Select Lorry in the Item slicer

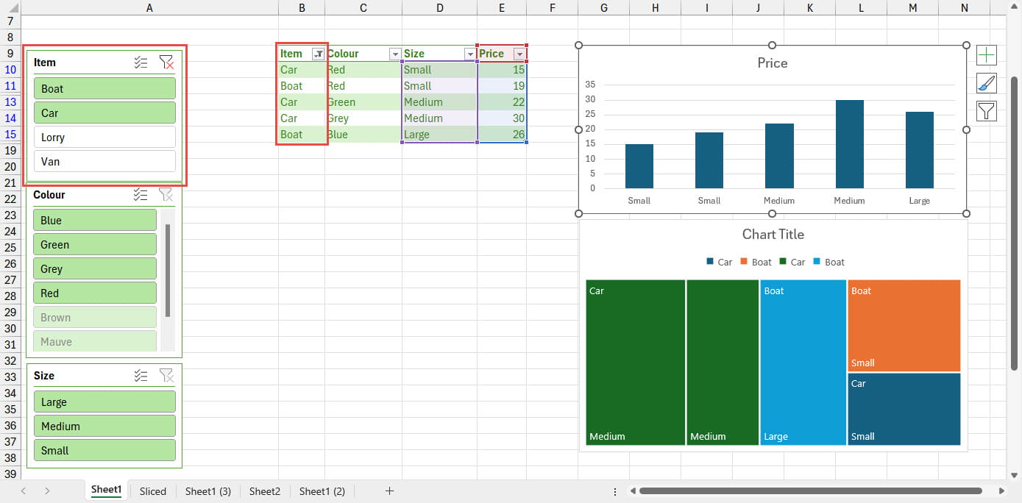pos(104,138)
